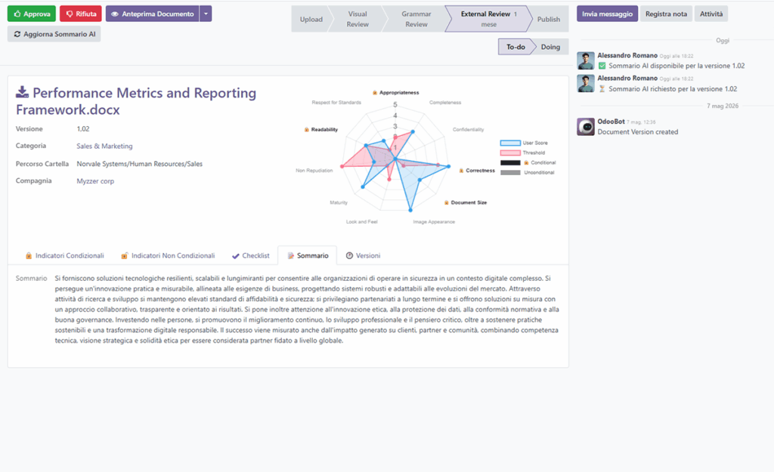Set status to To-do

pyautogui.click(x=515, y=47)
